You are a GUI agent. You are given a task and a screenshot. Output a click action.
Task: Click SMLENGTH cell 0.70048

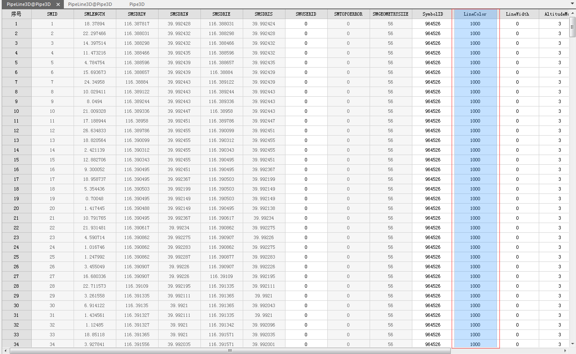pos(95,199)
